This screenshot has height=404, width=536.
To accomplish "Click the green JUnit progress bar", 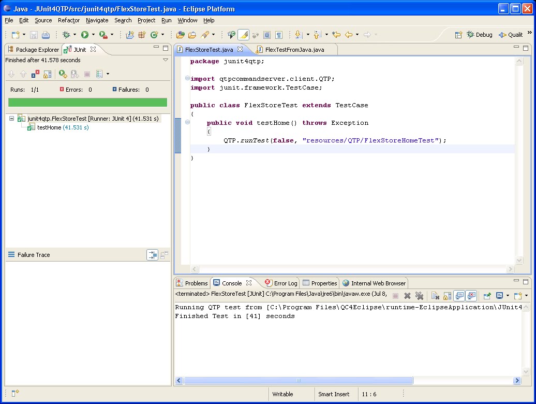I will click(87, 102).
